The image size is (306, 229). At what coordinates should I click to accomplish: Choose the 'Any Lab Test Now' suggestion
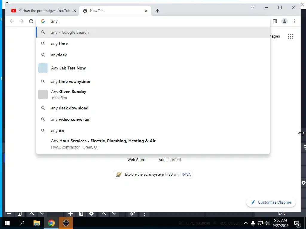click(x=153, y=68)
